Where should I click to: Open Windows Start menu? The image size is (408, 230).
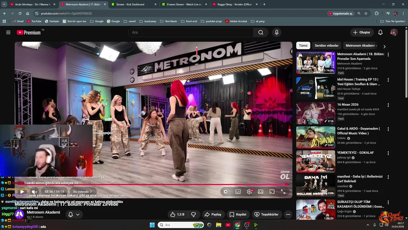coord(152,225)
